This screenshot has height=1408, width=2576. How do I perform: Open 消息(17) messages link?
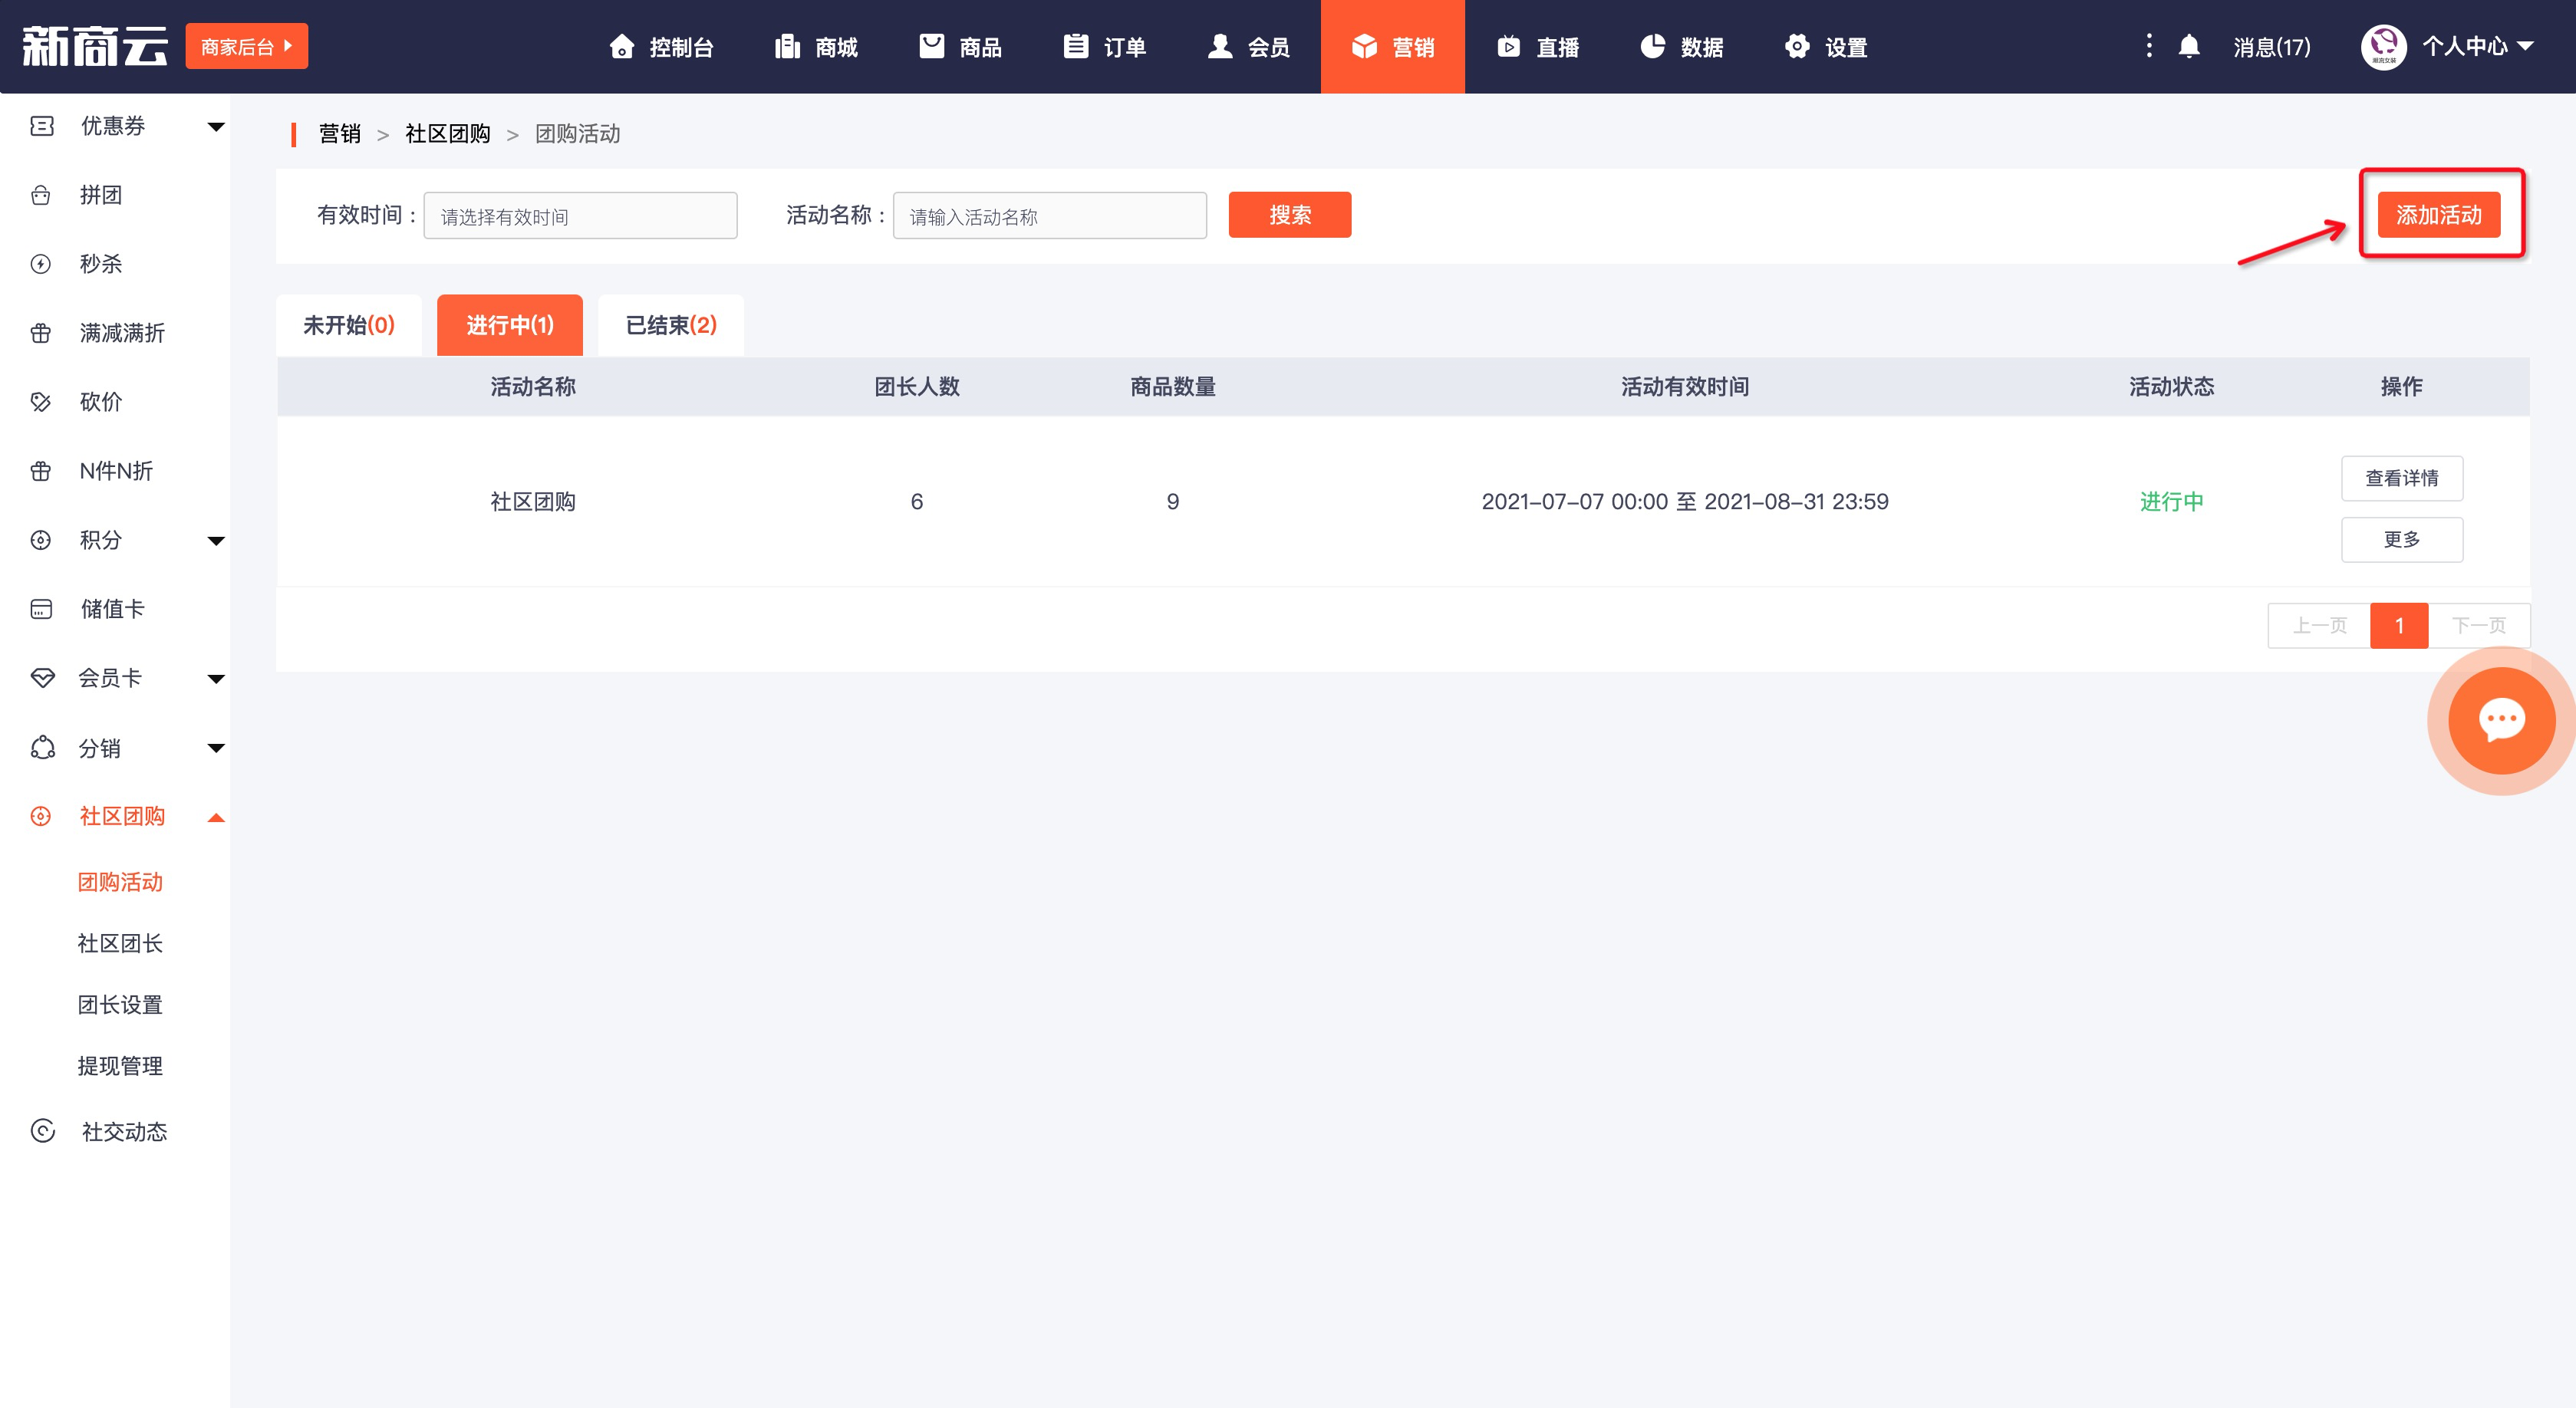(x=2272, y=47)
